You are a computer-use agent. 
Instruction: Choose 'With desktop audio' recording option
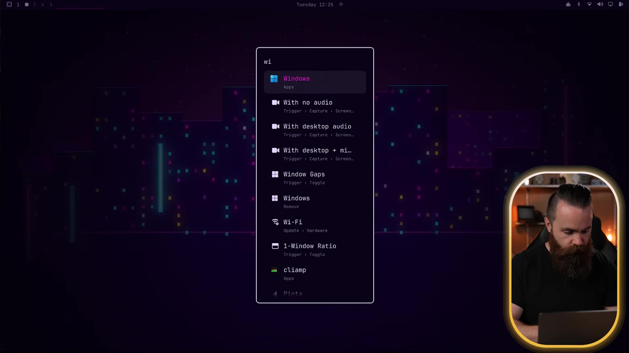tap(315, 130)
